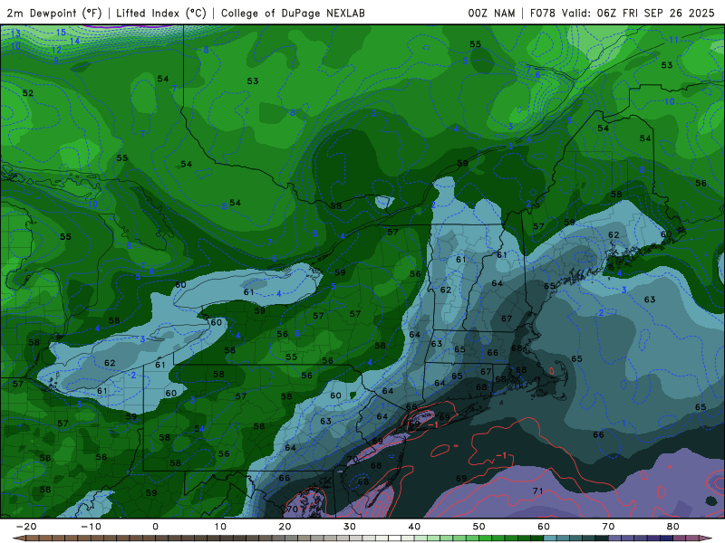Viewport: 725px width, 543px height.
Task: Click the '-10' color scale label
Action: pyautogui.click(x=91, y=527)
